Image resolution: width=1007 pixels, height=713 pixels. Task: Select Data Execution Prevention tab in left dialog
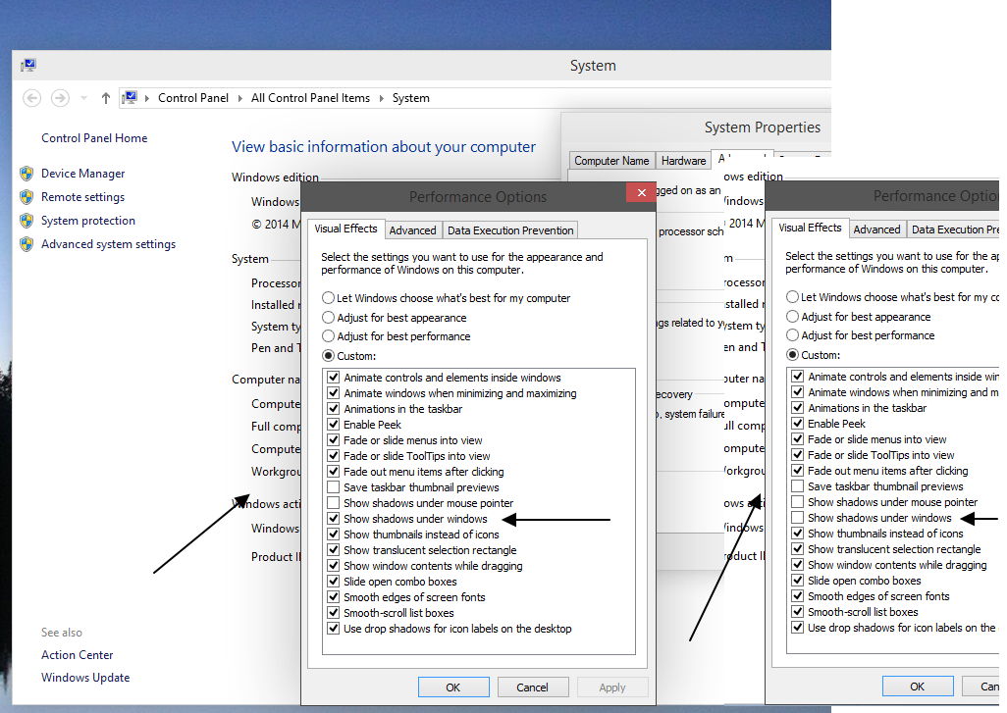pos(510,230)
